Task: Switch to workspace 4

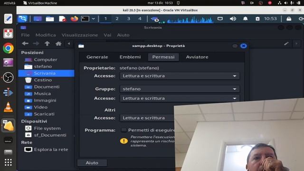Action: [140, 19]
